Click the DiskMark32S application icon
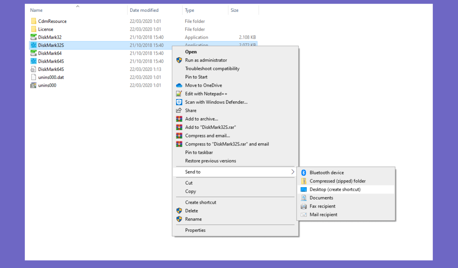This screenshot has width=458, height=268. [34, 45]
